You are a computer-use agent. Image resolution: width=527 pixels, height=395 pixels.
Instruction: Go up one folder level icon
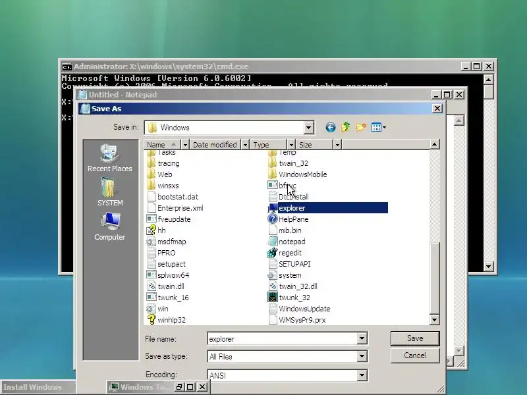pos(346,127)
